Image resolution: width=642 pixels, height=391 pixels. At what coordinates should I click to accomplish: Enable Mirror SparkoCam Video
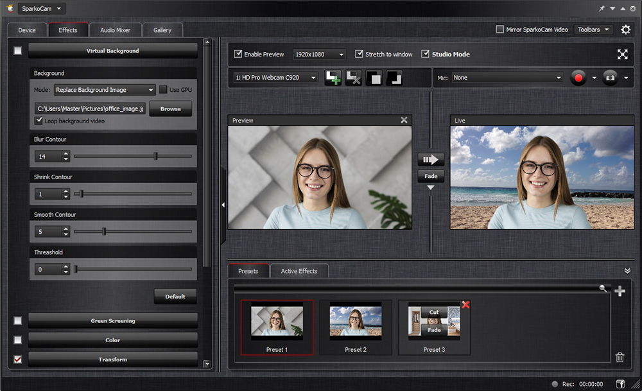pos(498,29)
